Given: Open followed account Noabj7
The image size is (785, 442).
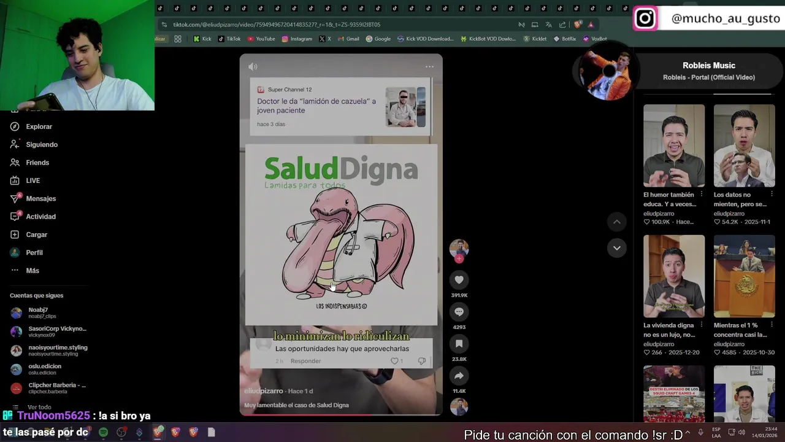Looking at the screenshot, I should coord(34,313).
